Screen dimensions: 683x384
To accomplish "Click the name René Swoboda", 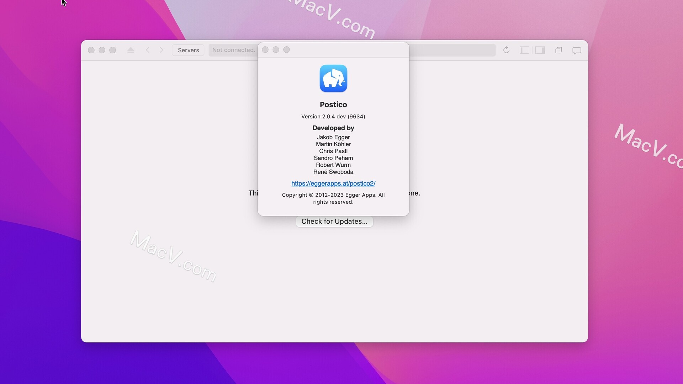I will click(333, 172).
